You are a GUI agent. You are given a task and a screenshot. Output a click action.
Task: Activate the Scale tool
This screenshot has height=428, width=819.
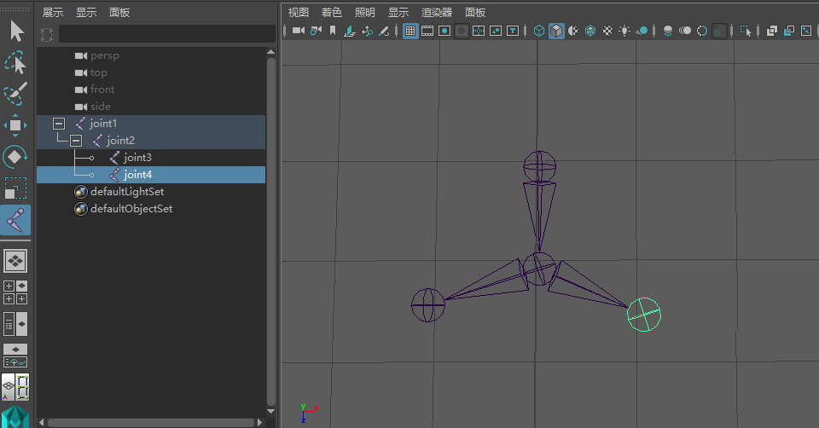[x=15, y=188]
